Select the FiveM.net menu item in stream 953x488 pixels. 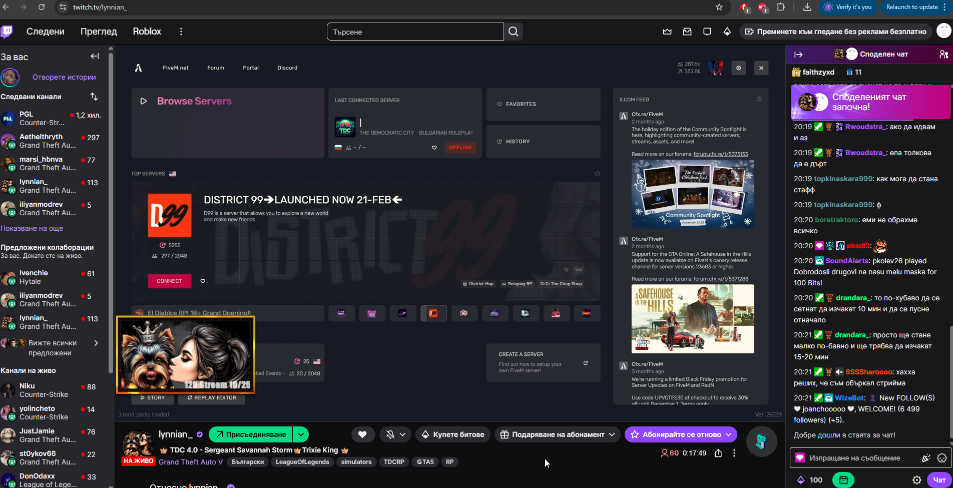pyautogui.click(x=176, y=68)
